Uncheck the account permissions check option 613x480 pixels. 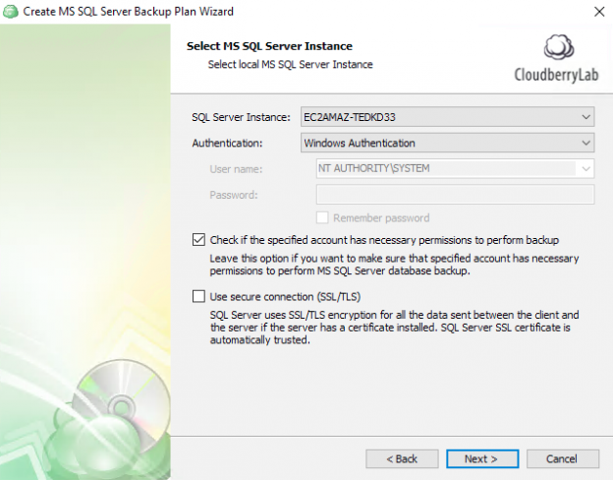(x=199, y=240)
